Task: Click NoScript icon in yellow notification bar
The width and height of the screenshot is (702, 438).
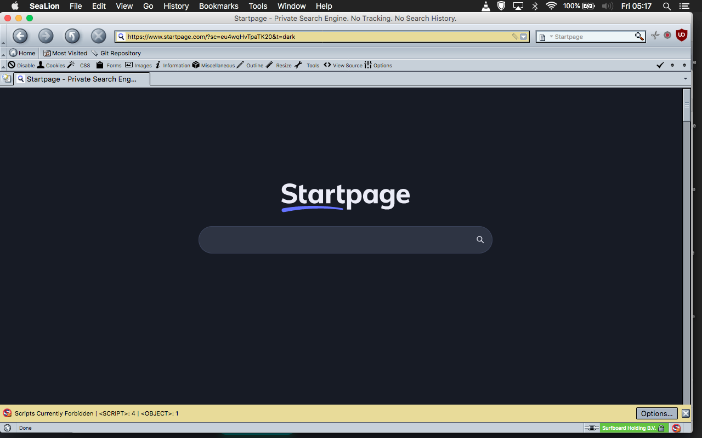Action: [7, 413]
